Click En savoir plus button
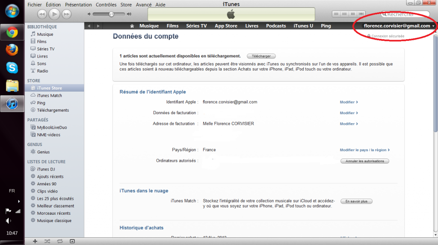438x245 pixels. pyautogui.click(x=356, y=201)
